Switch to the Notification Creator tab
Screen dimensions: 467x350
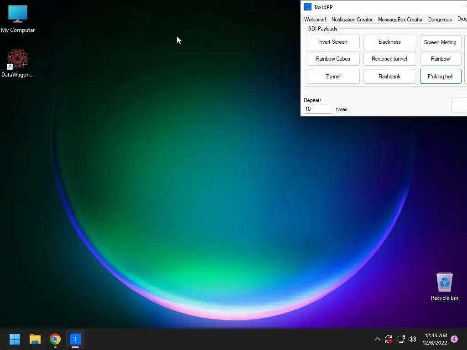point(352,19)
